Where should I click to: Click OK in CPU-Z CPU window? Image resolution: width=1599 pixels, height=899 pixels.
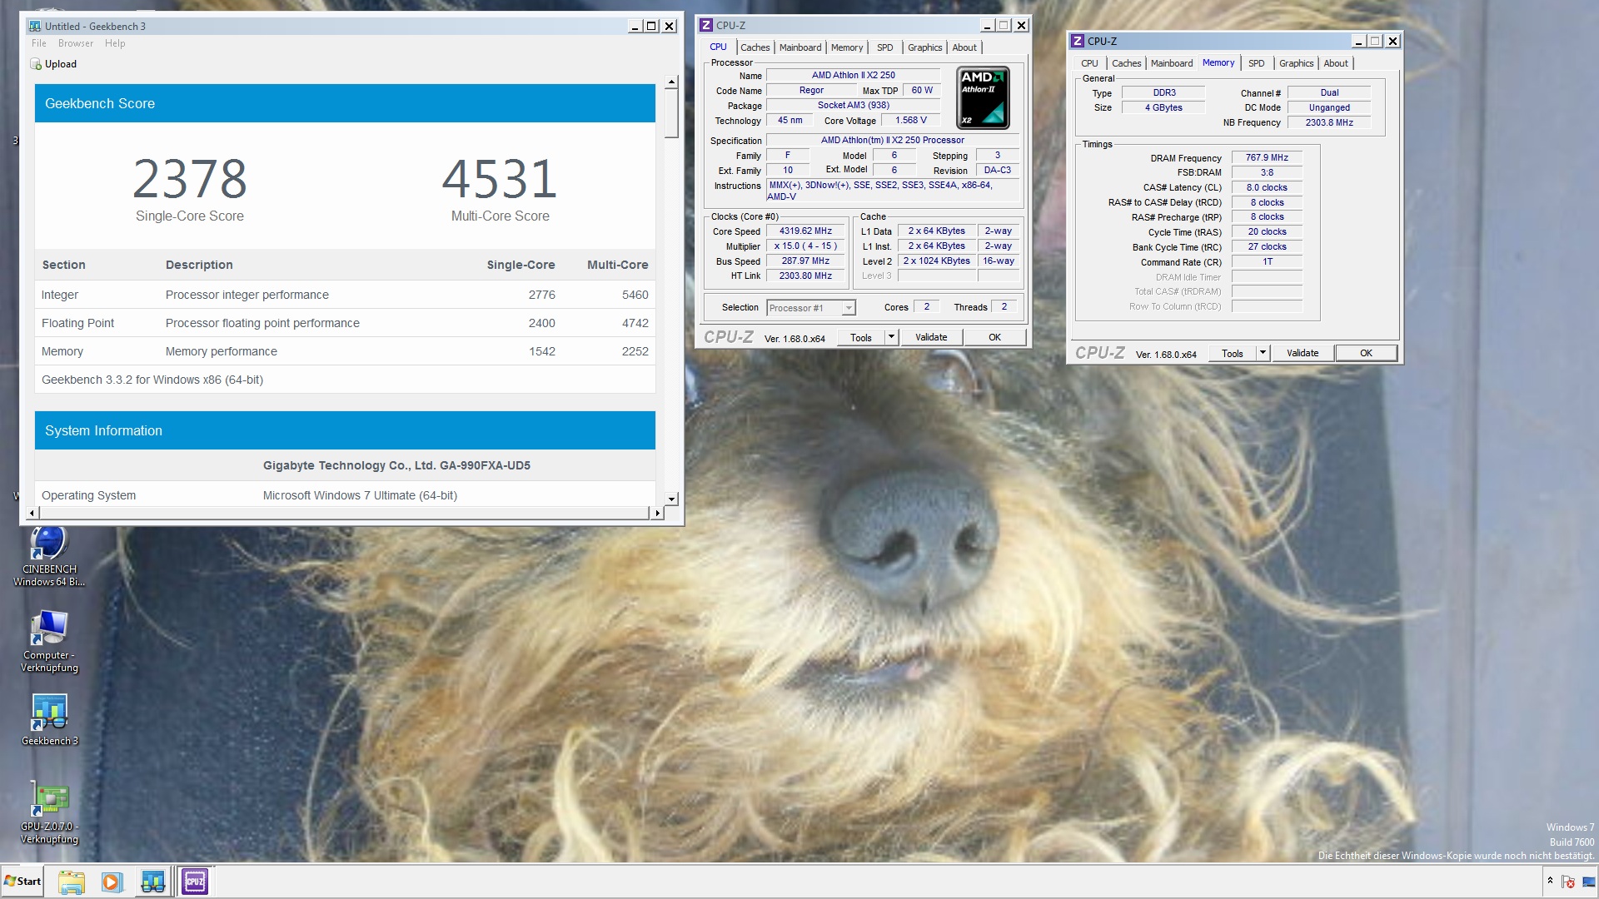point(994,337)
